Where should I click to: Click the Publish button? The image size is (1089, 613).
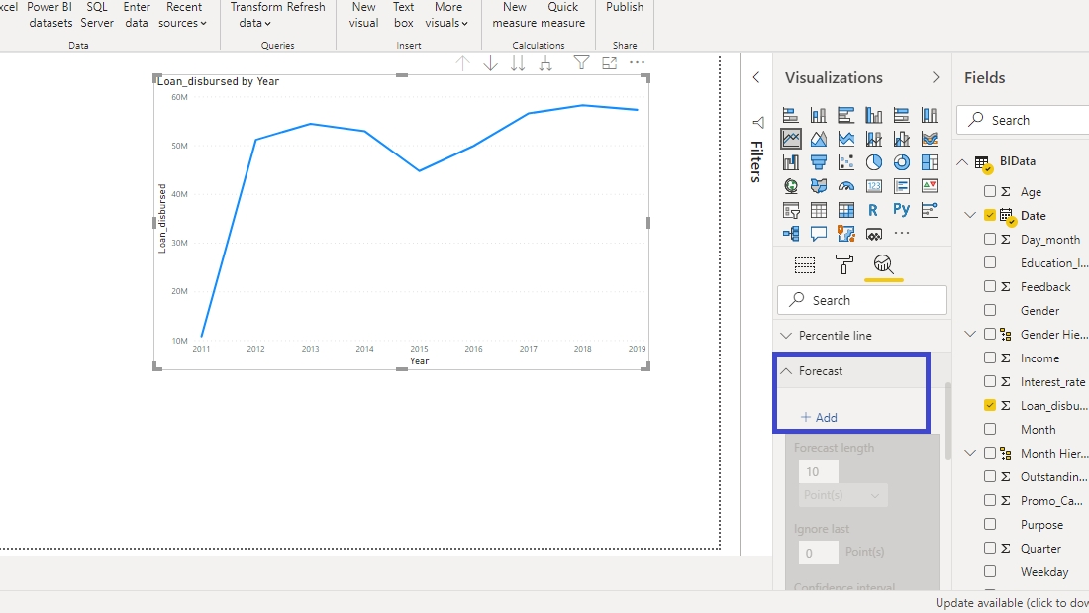click(x=625, y=8)
